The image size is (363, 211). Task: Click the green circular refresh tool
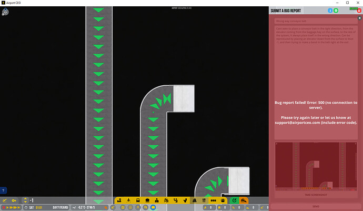point(234,200)
